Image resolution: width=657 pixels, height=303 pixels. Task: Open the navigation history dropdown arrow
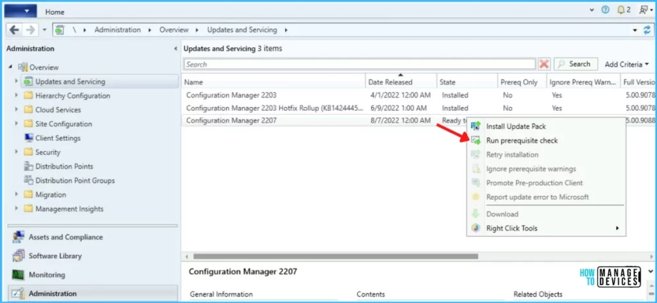coord(45,30)
